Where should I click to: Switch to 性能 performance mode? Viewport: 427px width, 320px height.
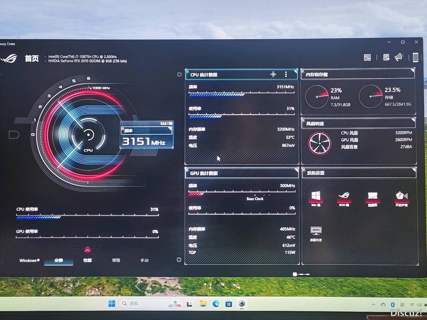(87, 260)
